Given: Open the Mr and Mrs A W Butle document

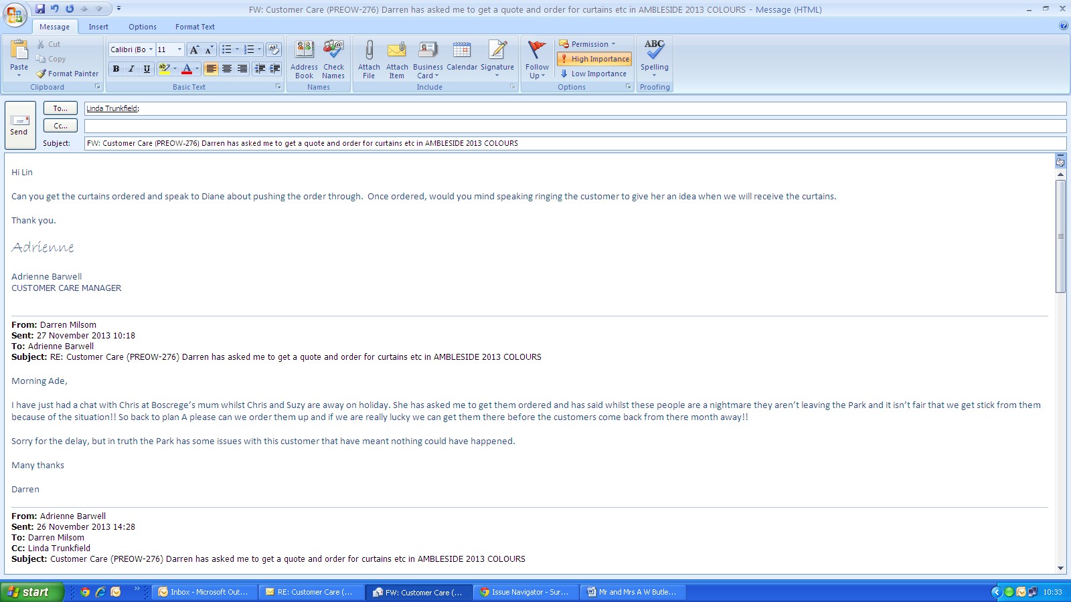Looking at the screenshot, I should pyautogui.click(x=633, y=592).
